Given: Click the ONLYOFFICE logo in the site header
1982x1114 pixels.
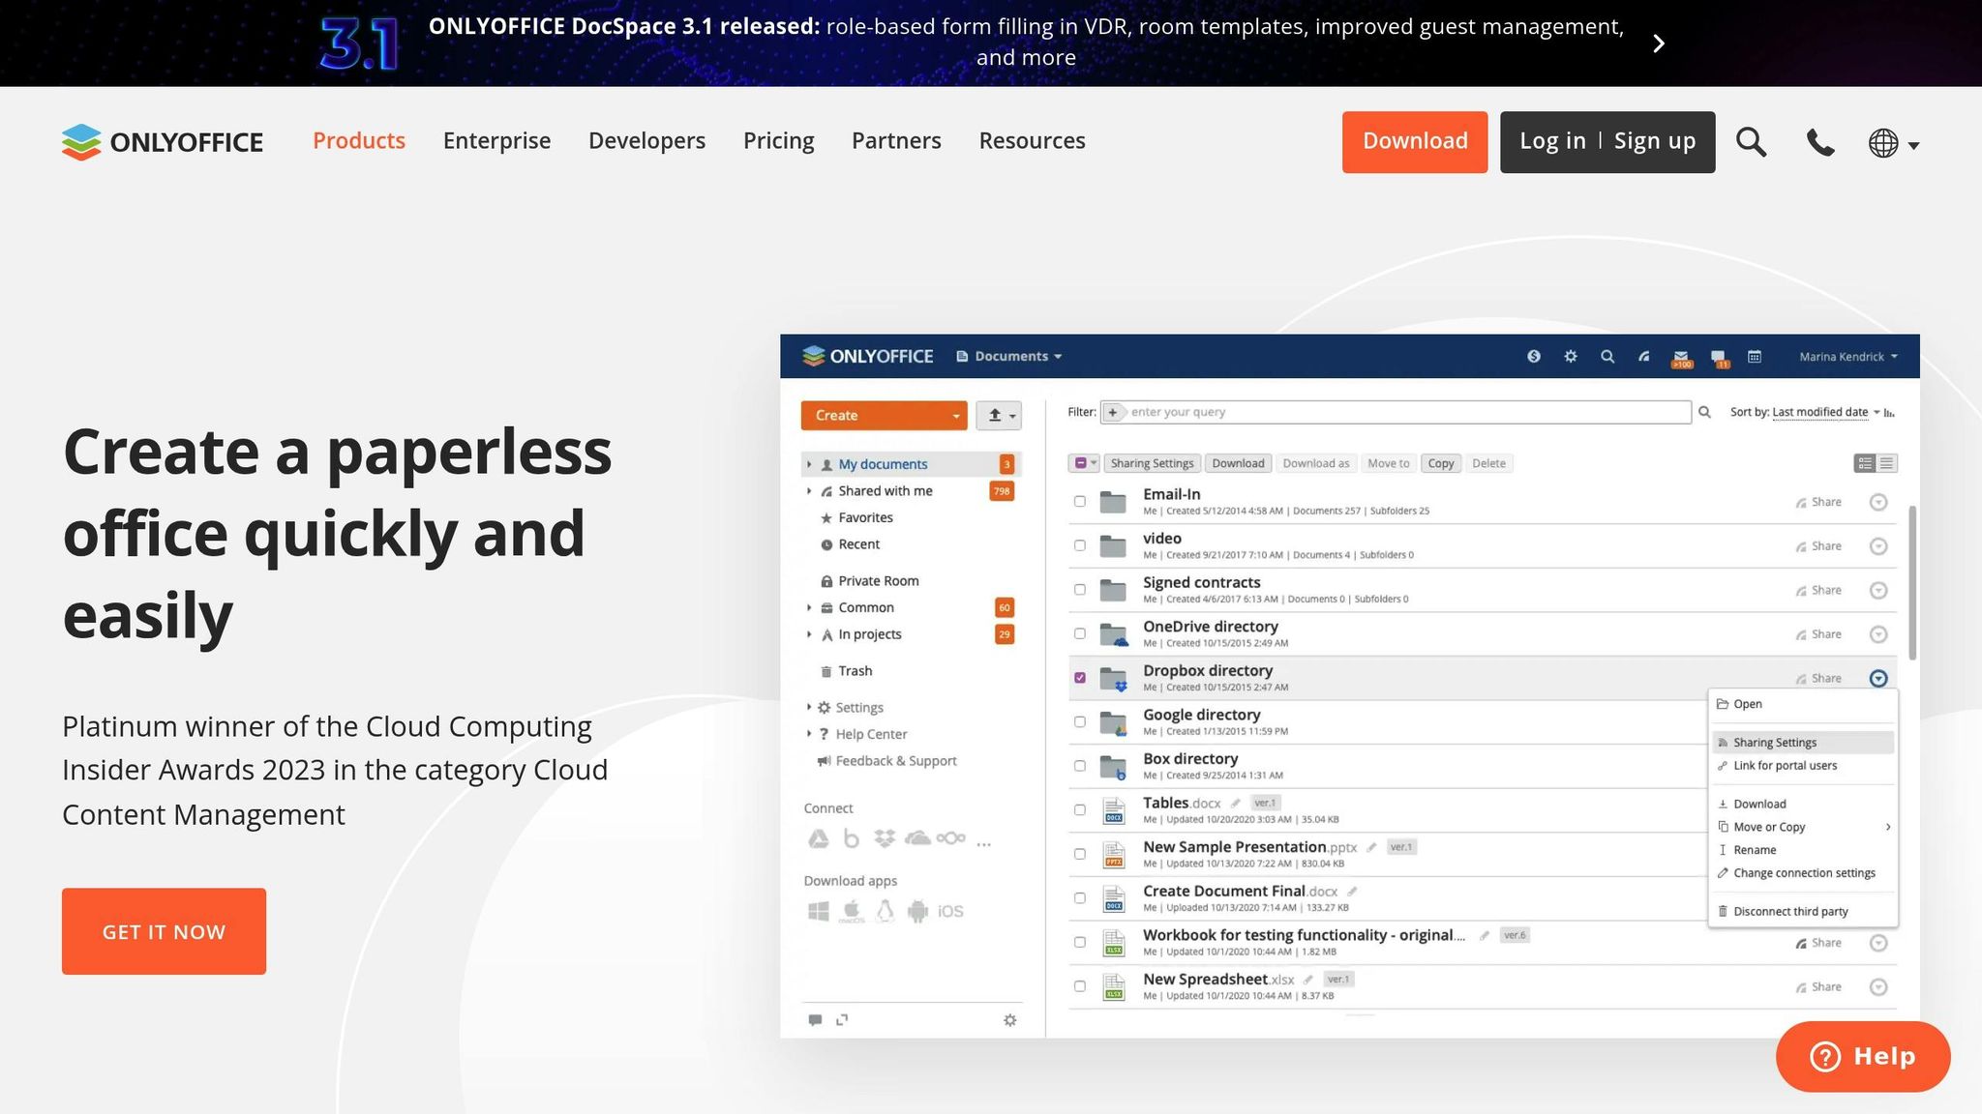Looking at the screenshot, I should 163,142.
